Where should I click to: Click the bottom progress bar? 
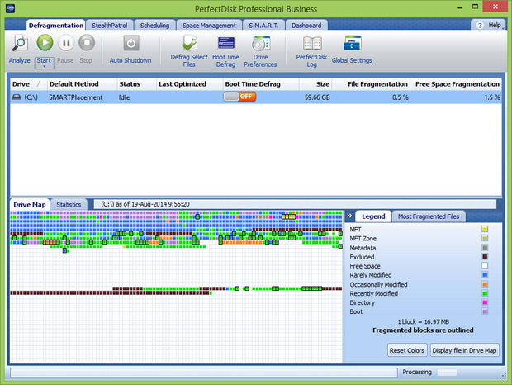pos(204,373)
